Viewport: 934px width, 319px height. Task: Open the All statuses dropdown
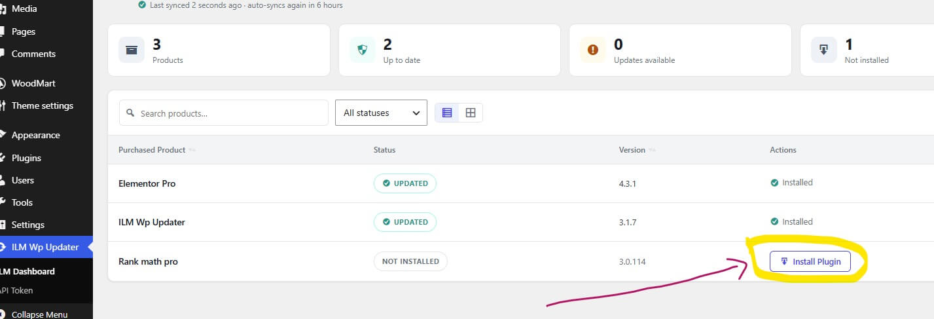tap(381, 113)
